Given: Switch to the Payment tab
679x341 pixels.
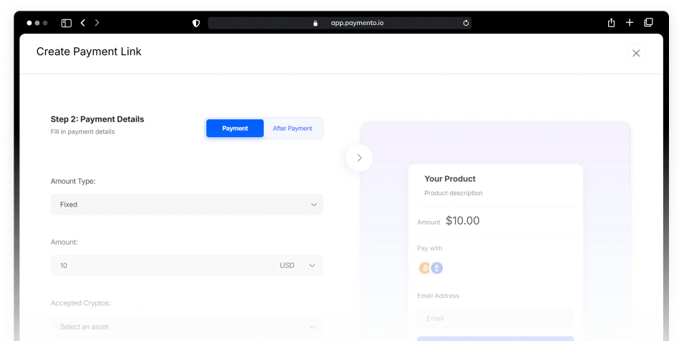Looking at the screenshot, I should (x=235, y=128).
